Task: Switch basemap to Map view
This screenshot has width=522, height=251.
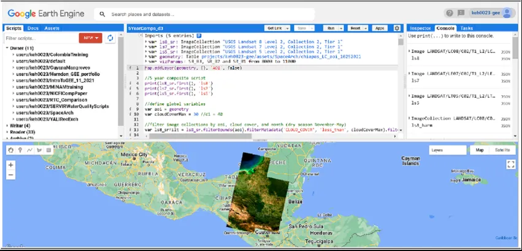Action: coord(480,150)
